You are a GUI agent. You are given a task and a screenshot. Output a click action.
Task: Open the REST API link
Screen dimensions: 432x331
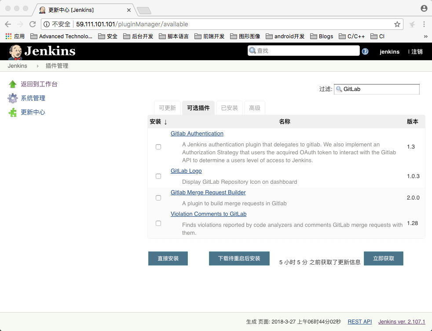(x=359, y=322)
